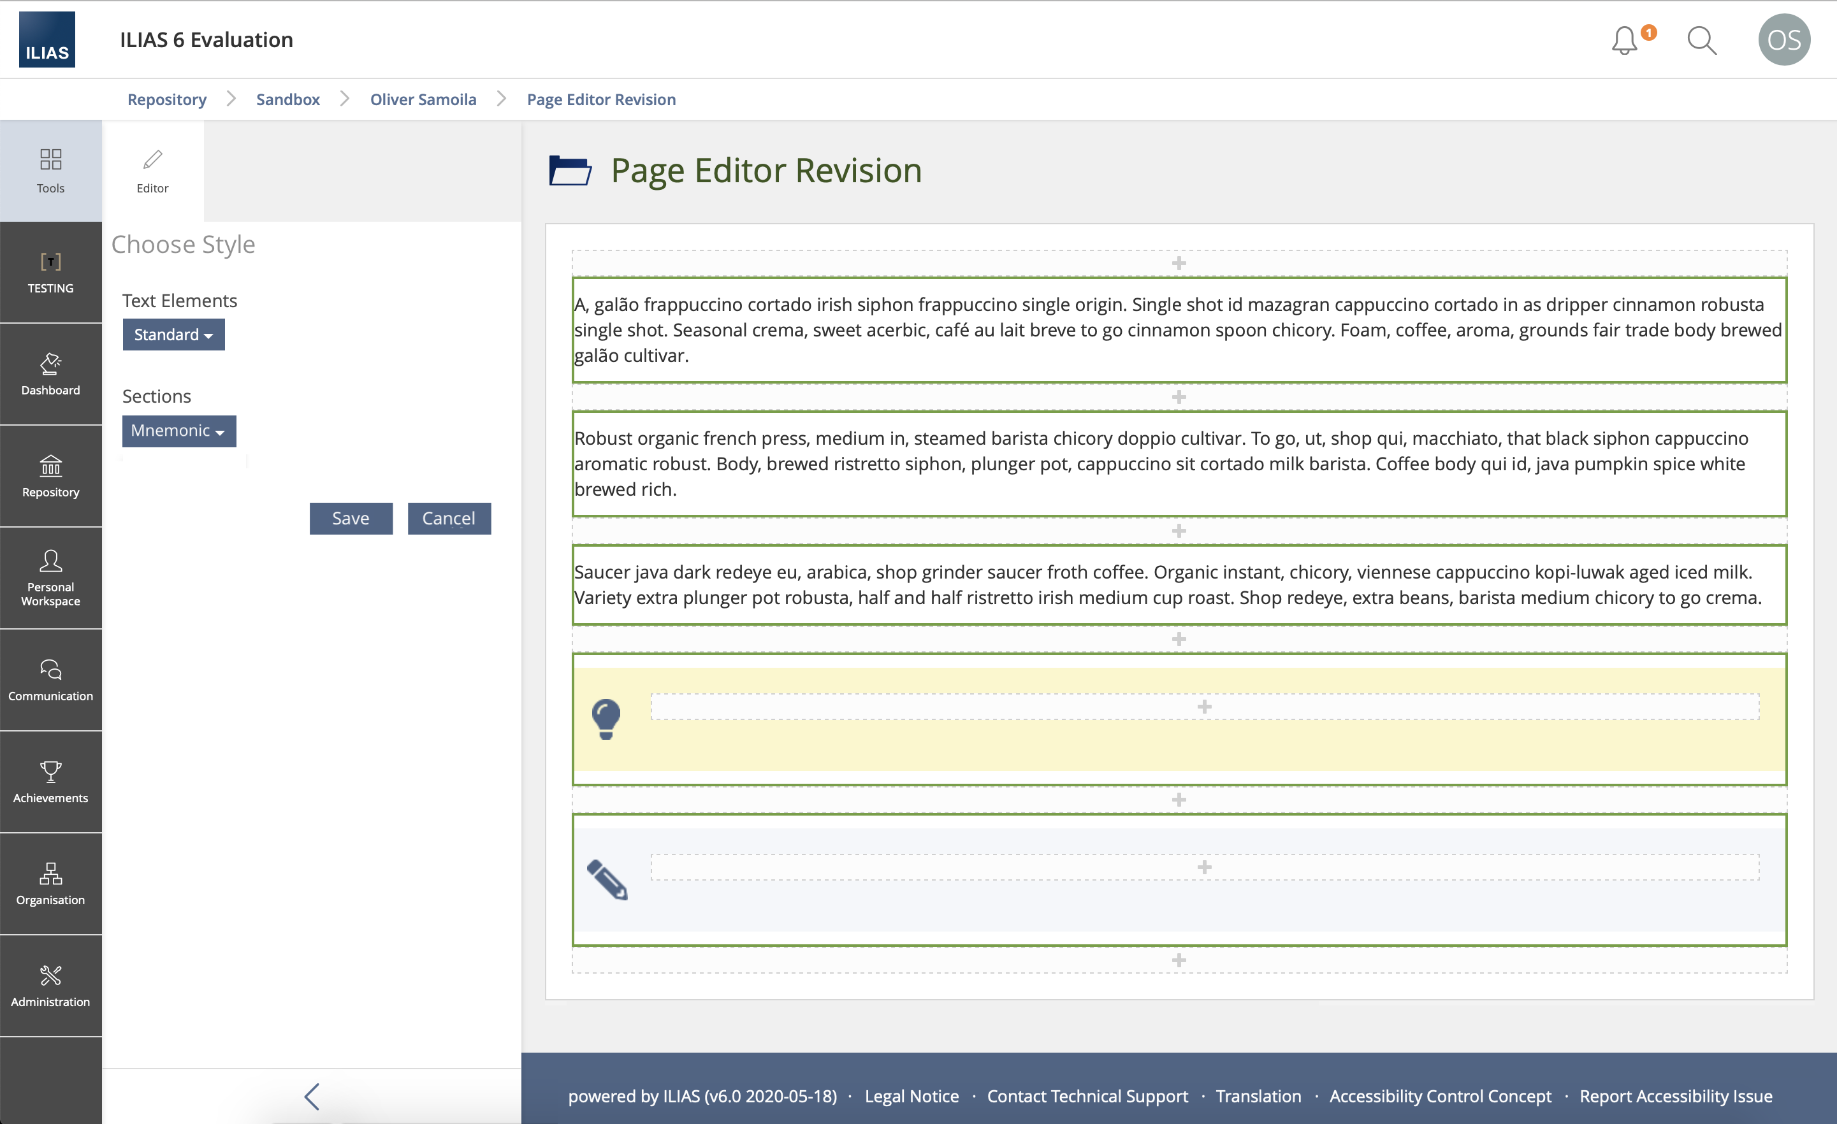The image size is (1837, 1124).
Task: Click the Organisation sidebar icon
Action: (51, 884)
